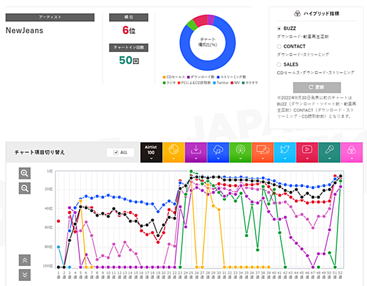367x286 pixels.
Task: Click the blue ストリーミング数 legend swatch
Action: pos(218,77)
